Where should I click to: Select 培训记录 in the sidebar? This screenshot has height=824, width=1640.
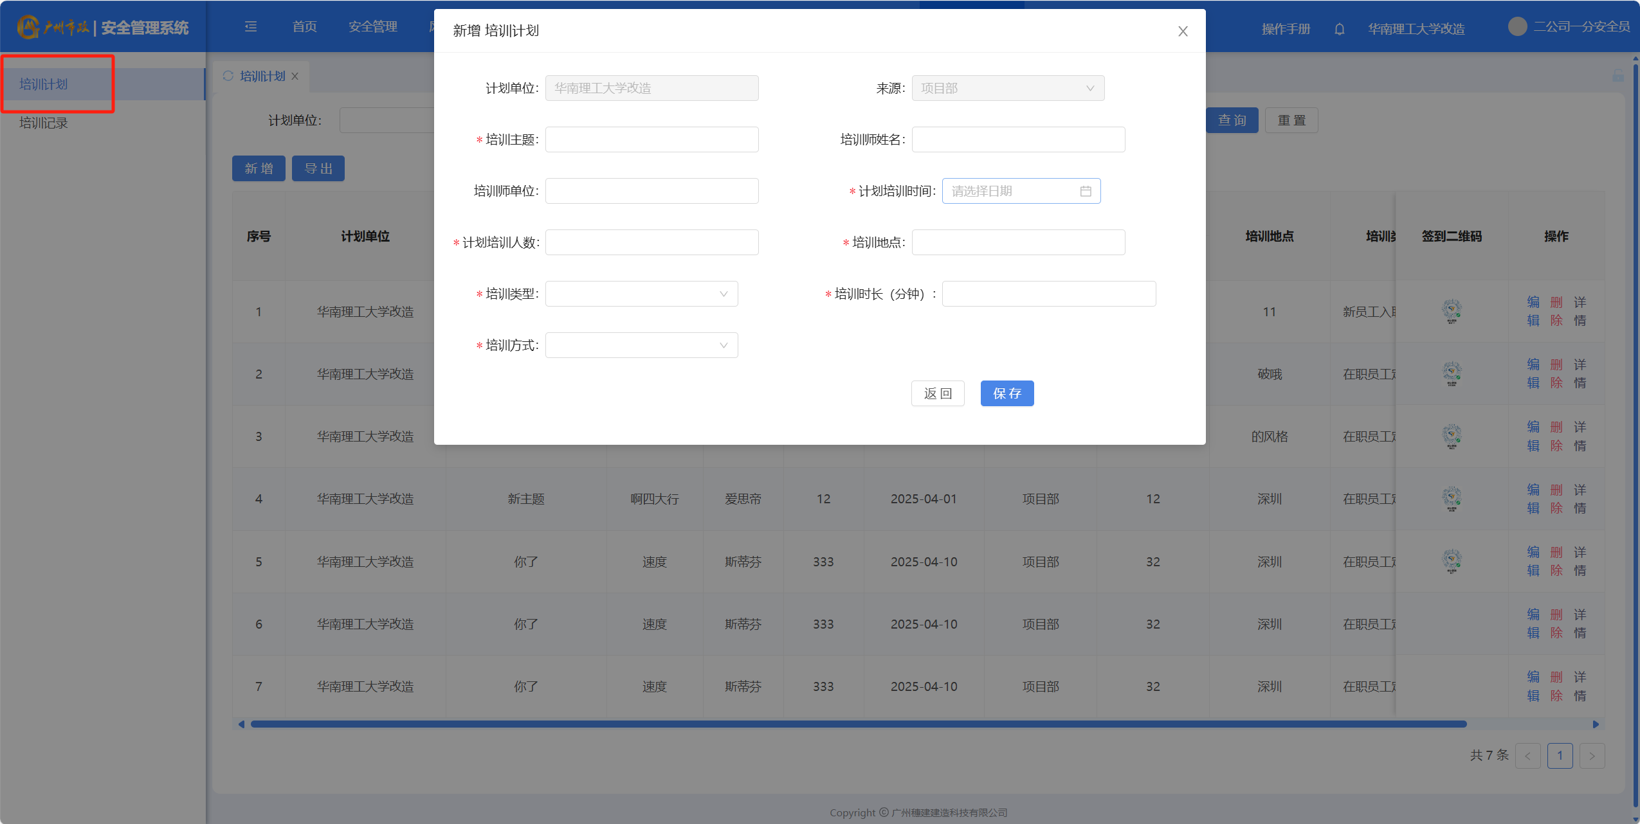(x=43, y=123)
